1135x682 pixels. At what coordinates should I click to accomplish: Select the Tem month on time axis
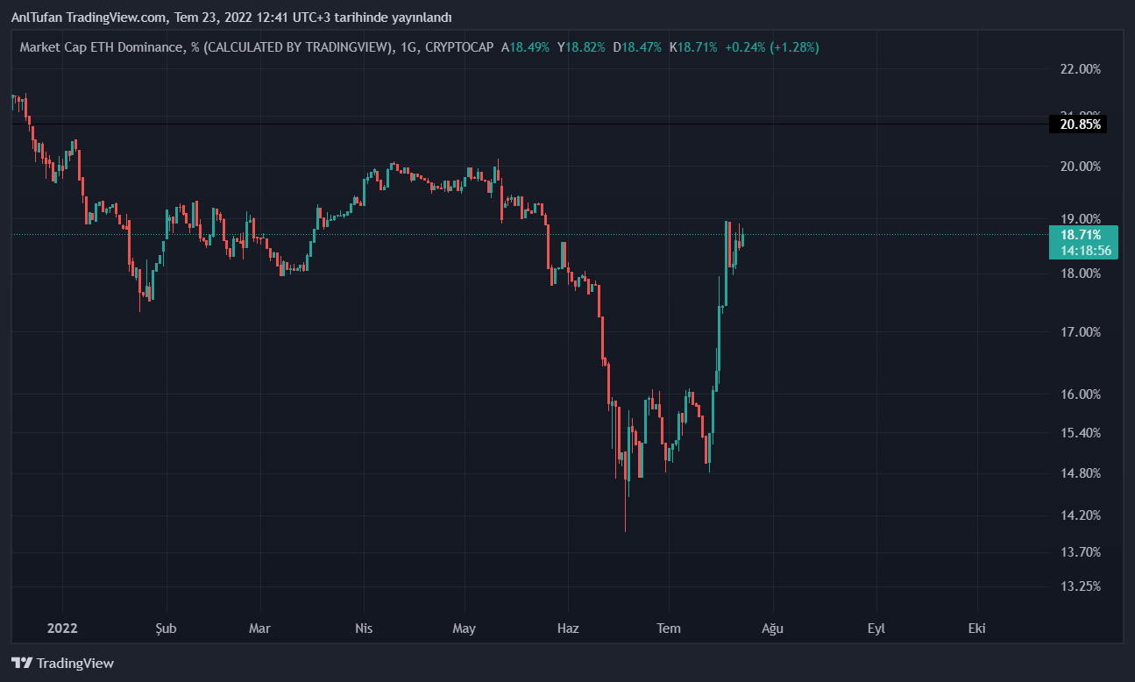pyautogui.click(x=669, y=629)
